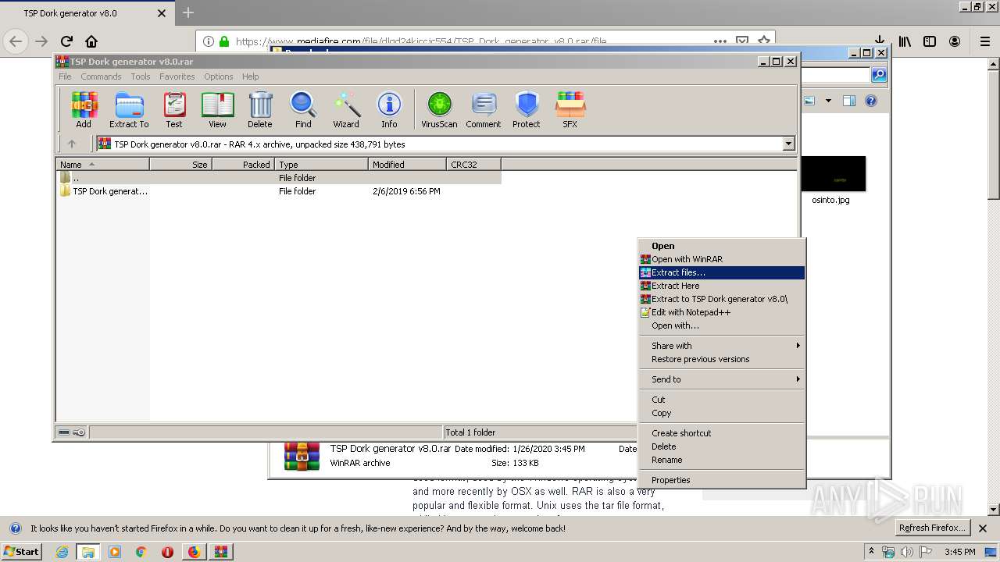Open the File menu in WinRAR
Image resolution: width=1000 pixels, height=562 pixels.
click(x=65, y=76)
